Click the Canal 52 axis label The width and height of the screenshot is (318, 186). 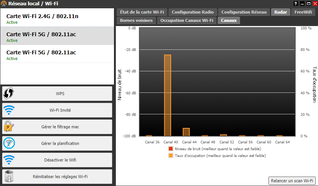pyautogui.click(x=227, y=142)
